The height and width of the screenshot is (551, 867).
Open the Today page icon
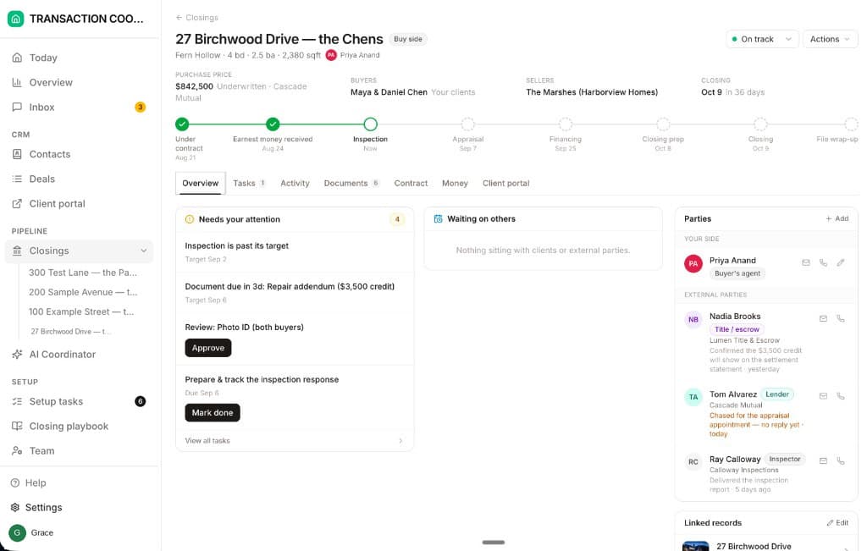point(17,58)
